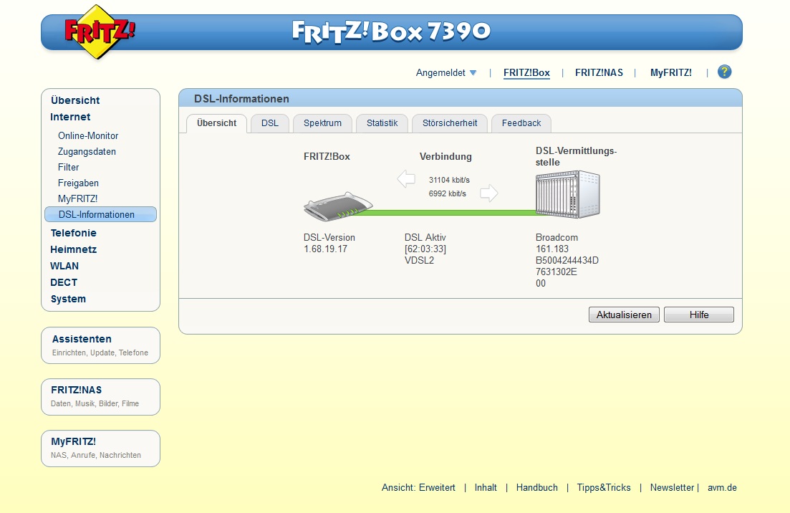
Task: Click the B5004244434D identifier text
Action: click(x=567, y=261)
